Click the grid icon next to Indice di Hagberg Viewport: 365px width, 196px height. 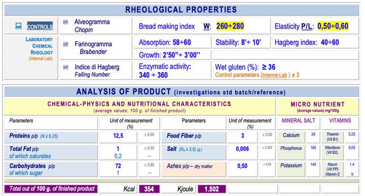pos(65,68)
